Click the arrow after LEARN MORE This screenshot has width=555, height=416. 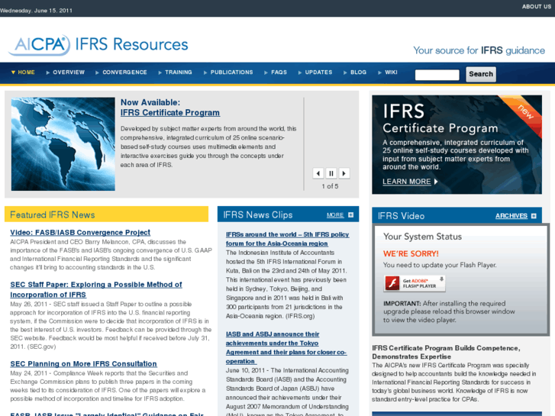pos(436,182)
